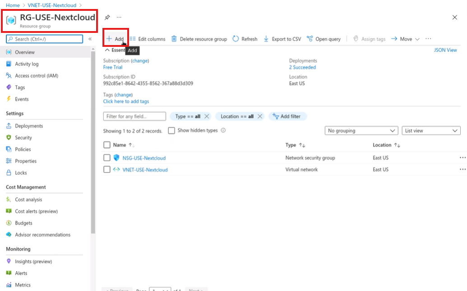The width and height of the screenshot is (467, 291).
Task: Go to Home in breadcrumb
Action: [13, 5]
